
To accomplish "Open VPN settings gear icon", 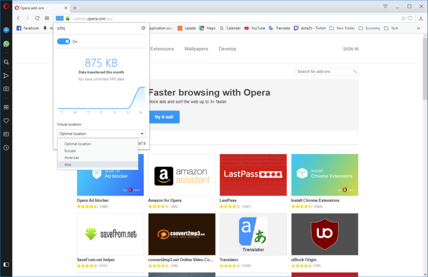I will point(143,28).
